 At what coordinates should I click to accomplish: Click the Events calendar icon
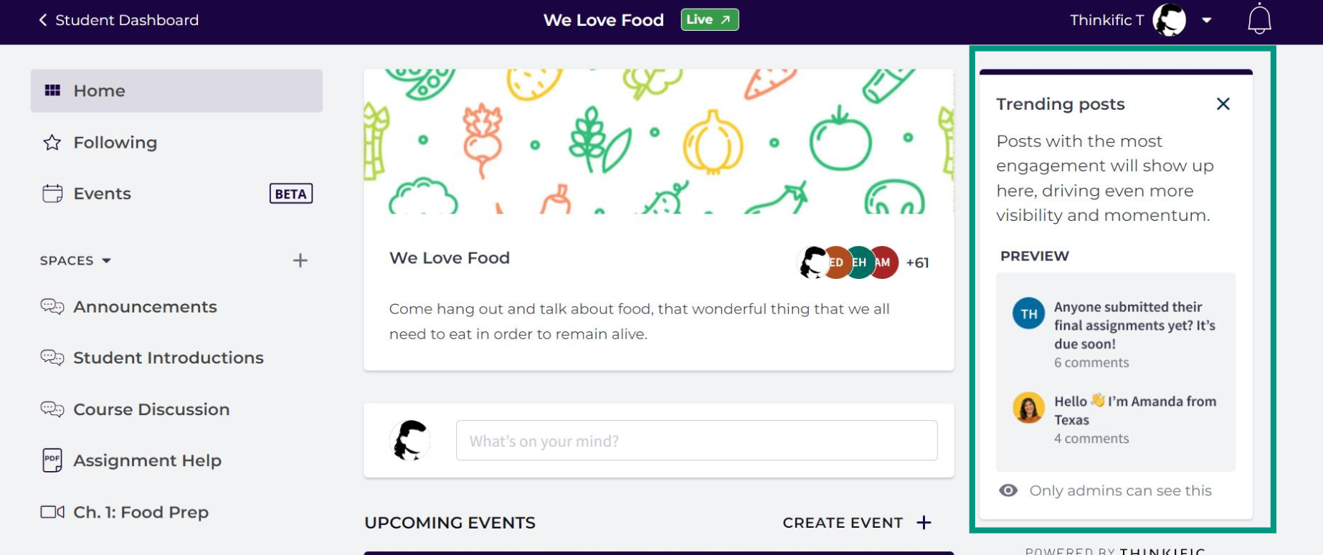pyautogui.click(x=52, y=194)
